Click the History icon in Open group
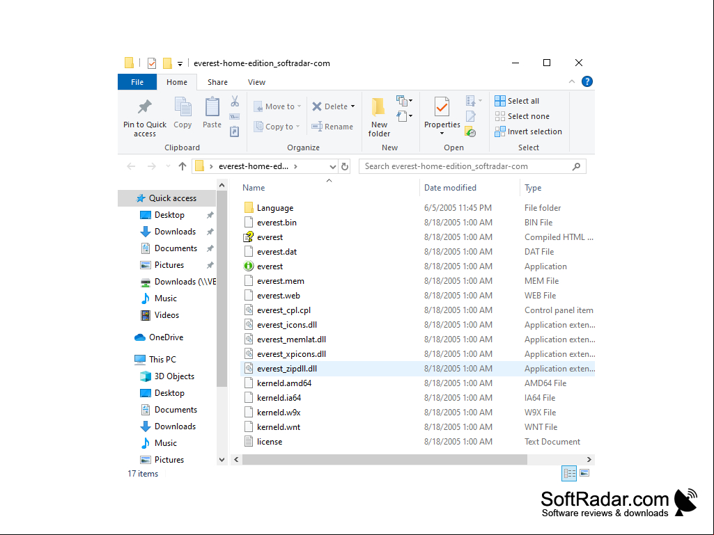714x535 pixels. click(x=470, y=132)
